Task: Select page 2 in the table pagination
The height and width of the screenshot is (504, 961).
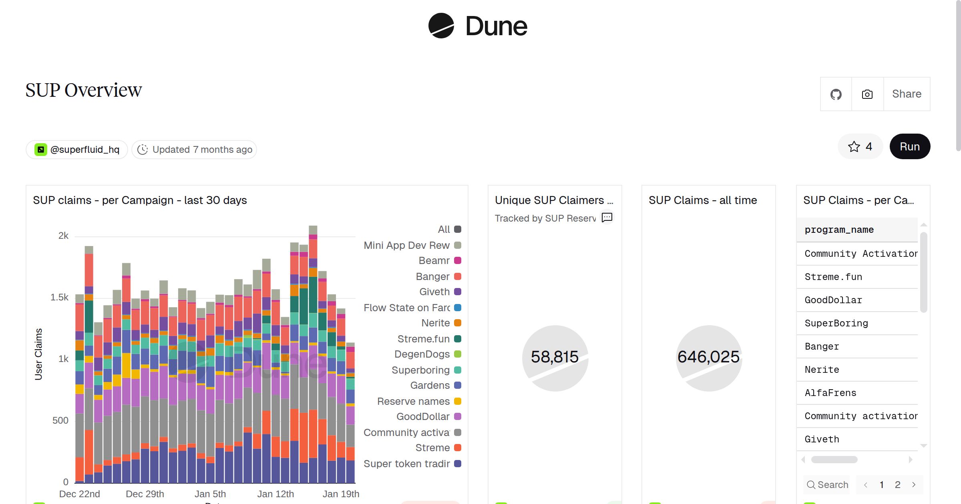Action: click(x=898, y=484)
